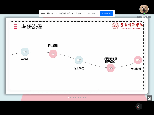This screenshot has width=154, height=115.
Task: Select the 01 circle for 预报名
Action: tap(25, 52)
